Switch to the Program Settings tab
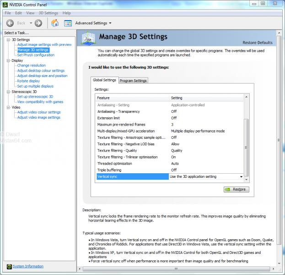Image resolution: width=285 pixels, height=275 pixels. [133, 81]
